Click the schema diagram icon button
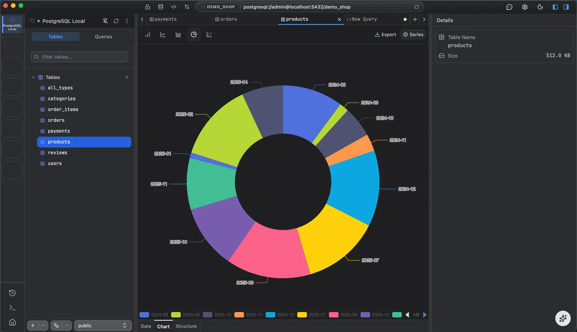 coord(56,325)
